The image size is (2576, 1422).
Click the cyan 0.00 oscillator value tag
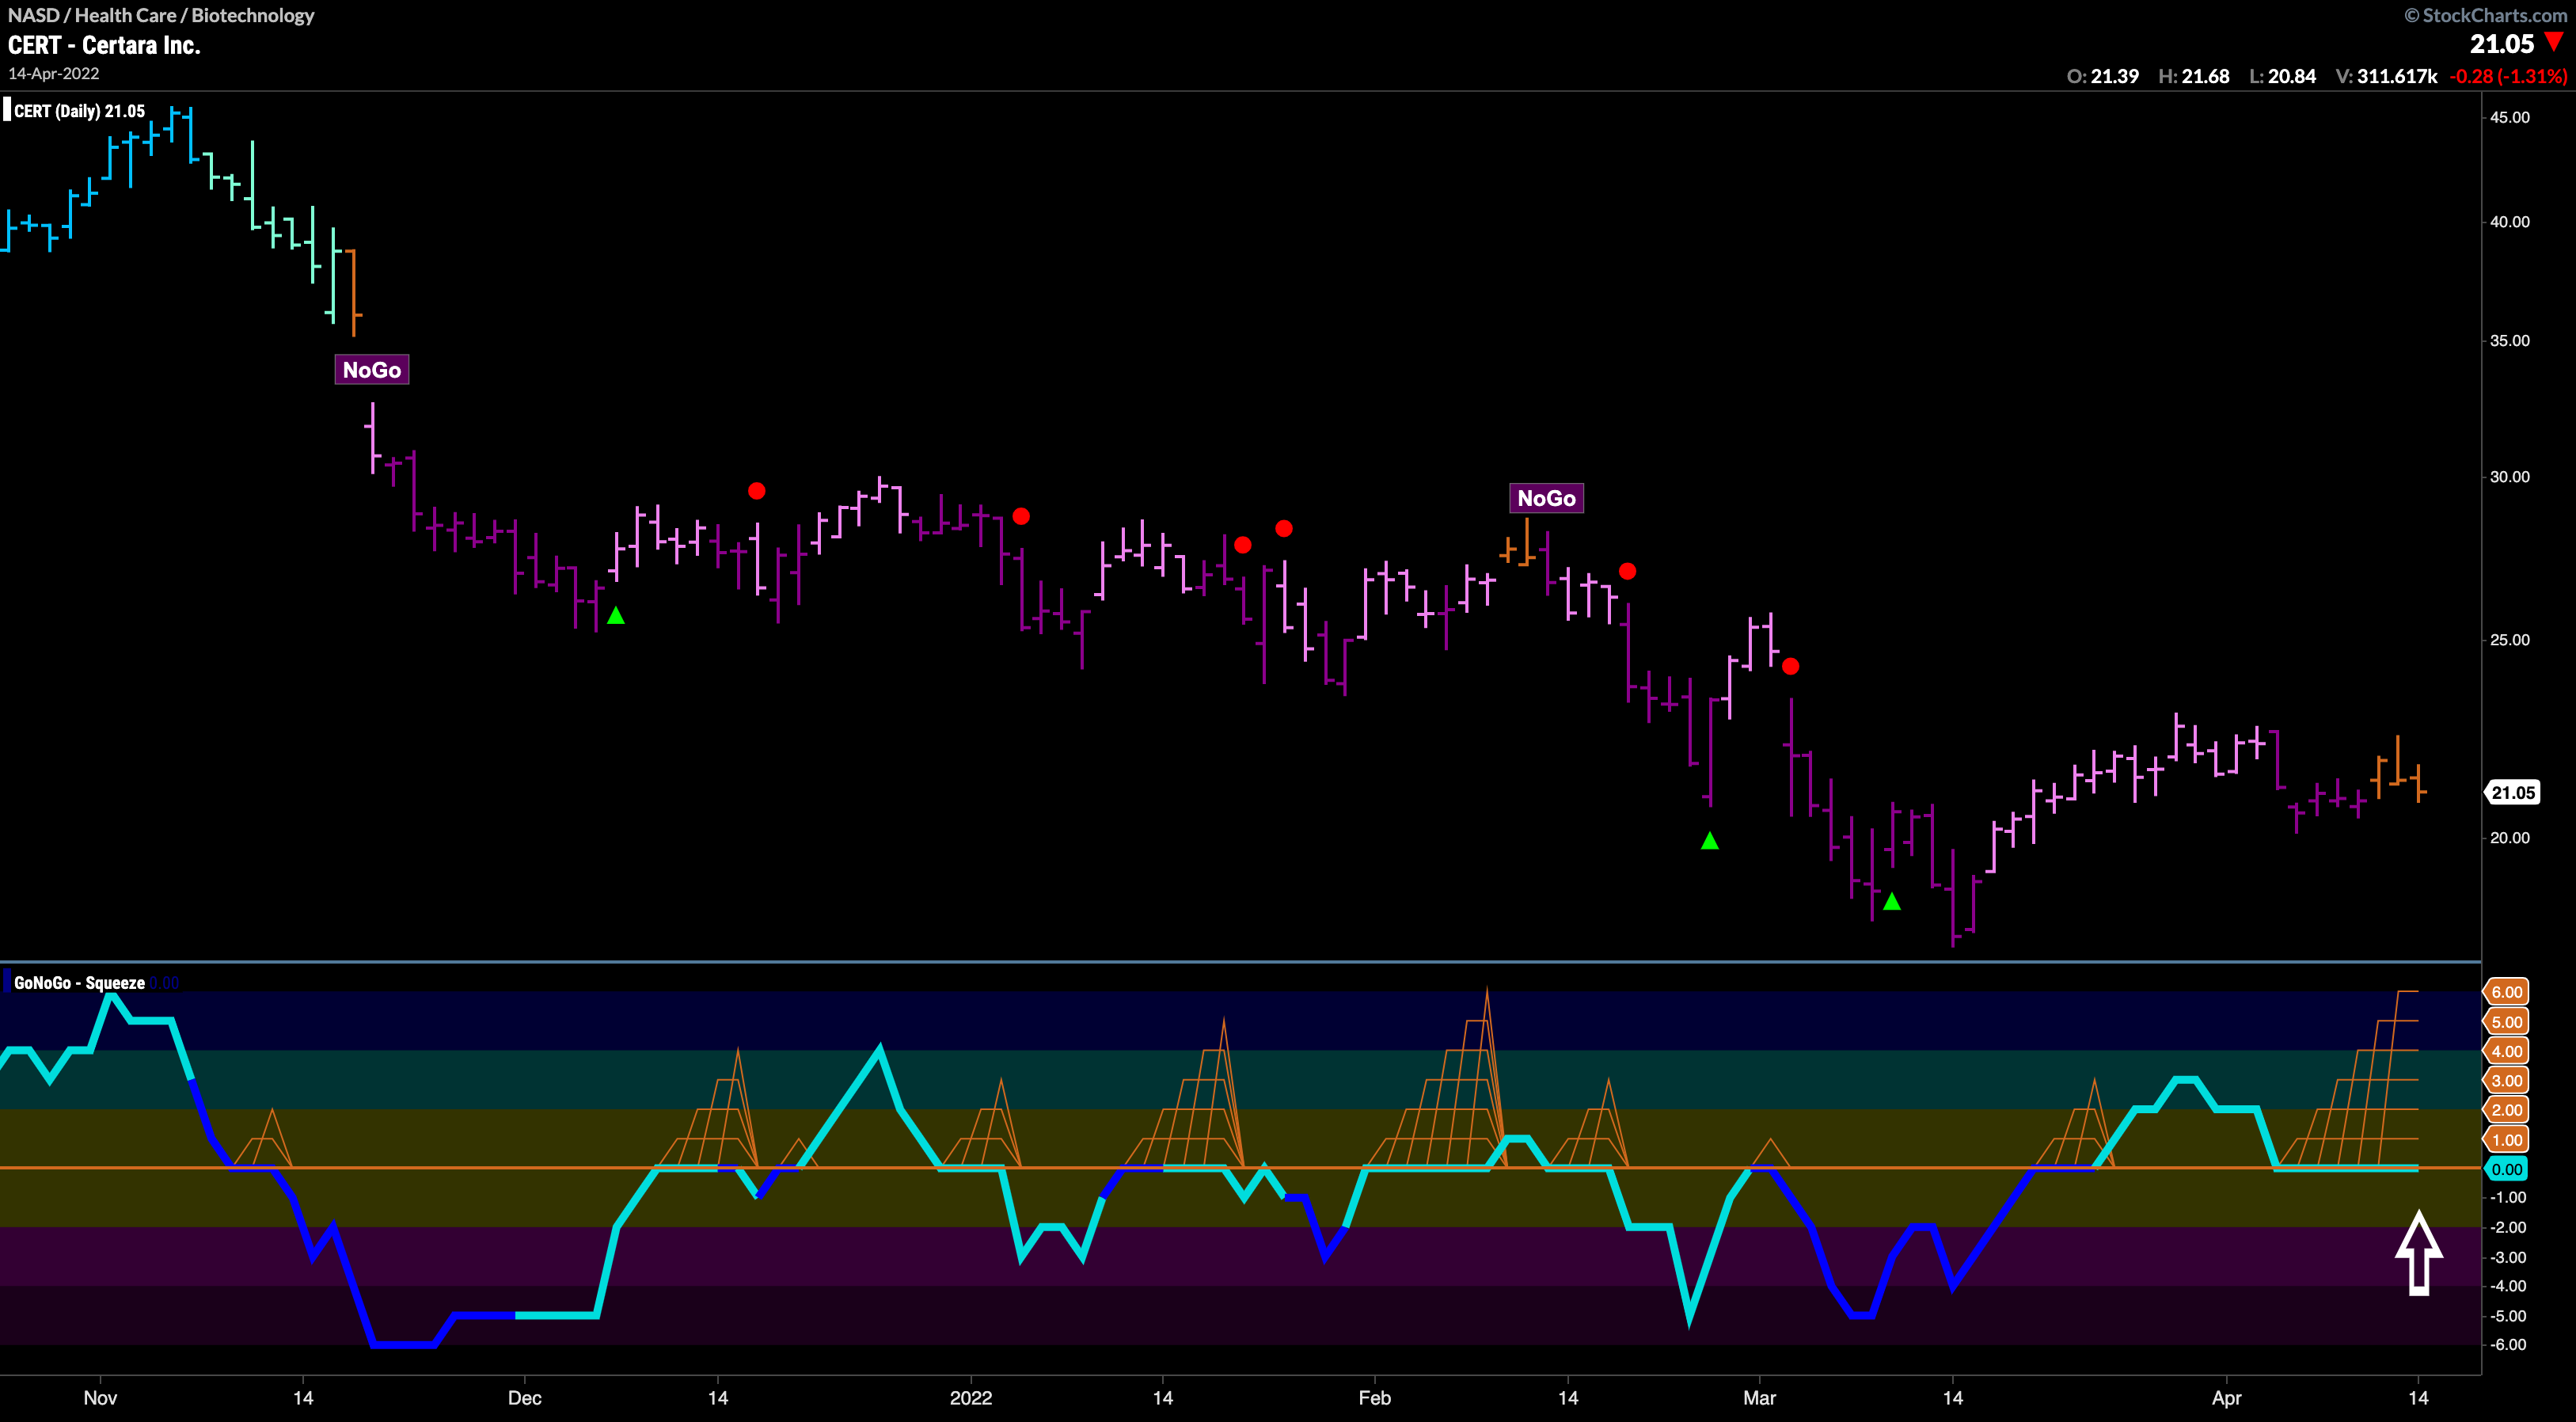click(2506, 1169)
